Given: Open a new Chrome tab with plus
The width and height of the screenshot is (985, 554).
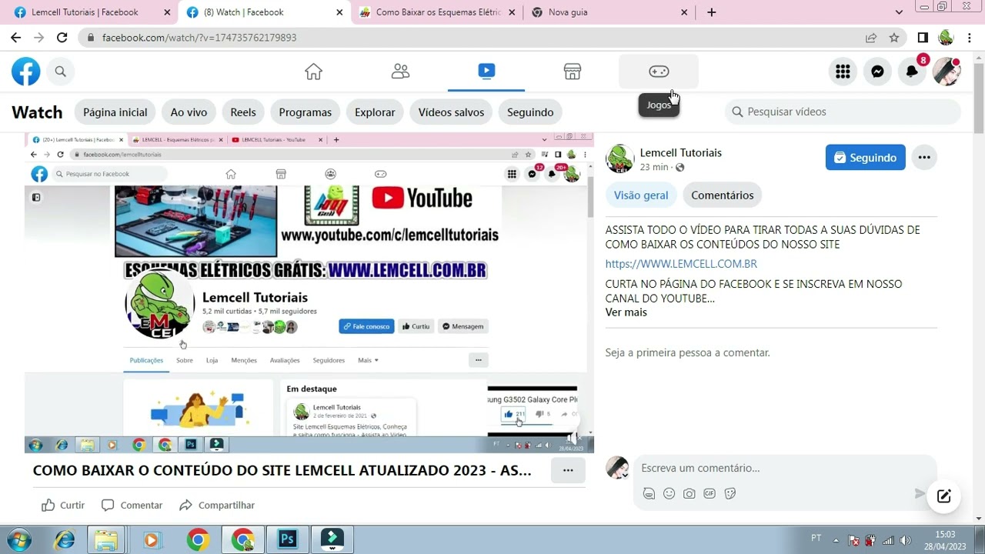Looking at the screenshot, I should [711, 12].
